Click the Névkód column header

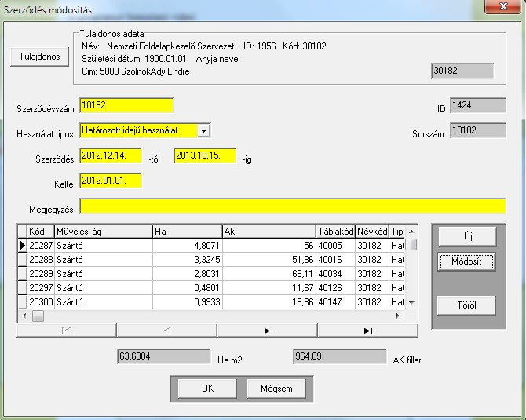click(x=372, y=232)
